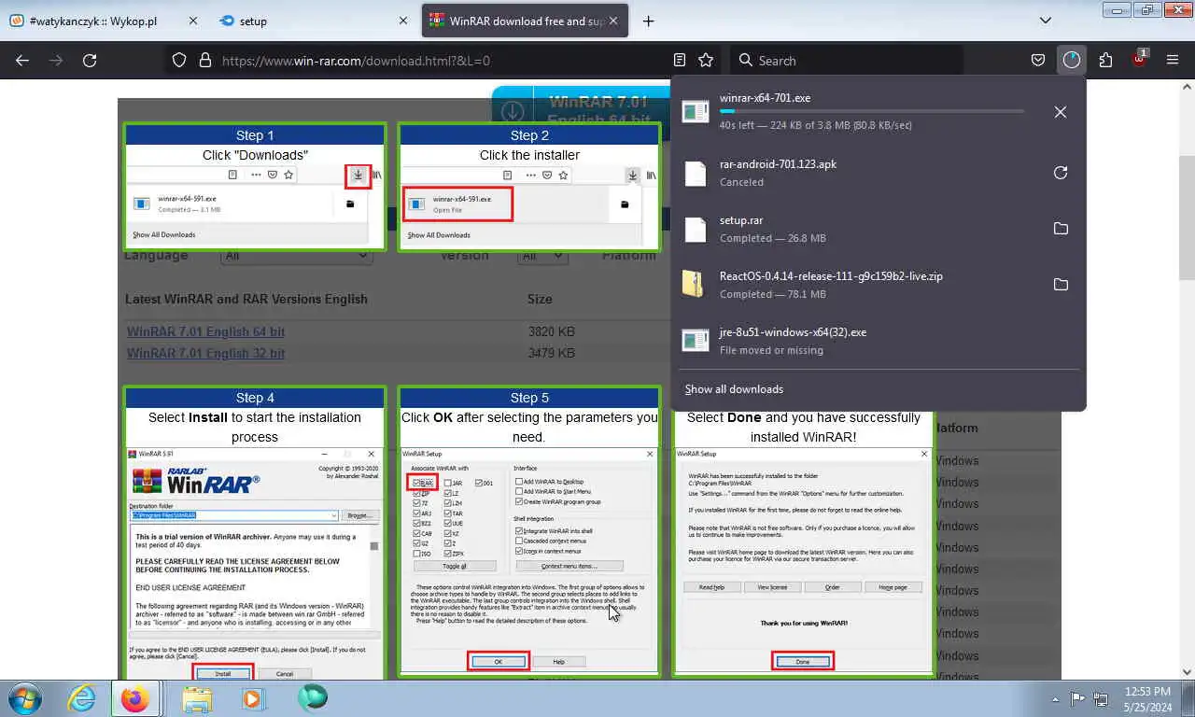This screenshot has width=1195, height=717.
Task: Follow the WinRAR 7.01 English 64 bit link
Action: pos(205,331)
